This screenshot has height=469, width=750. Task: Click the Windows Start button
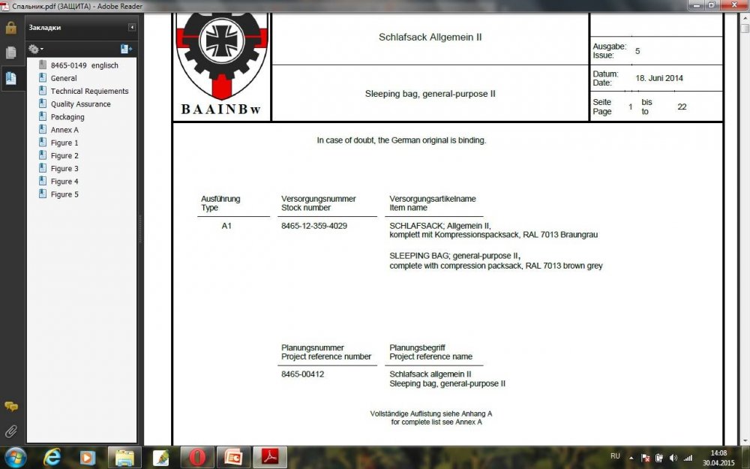point(15,458)
